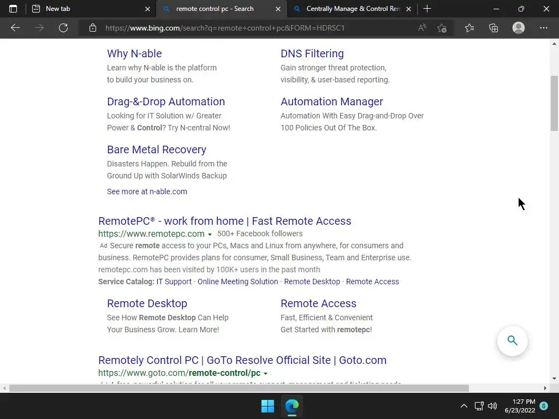Image resolution: width=559 pixels, height=419 pixels.
Task: Open the Remote Desktop sitelink heading
Action: (x=147, y=303)
